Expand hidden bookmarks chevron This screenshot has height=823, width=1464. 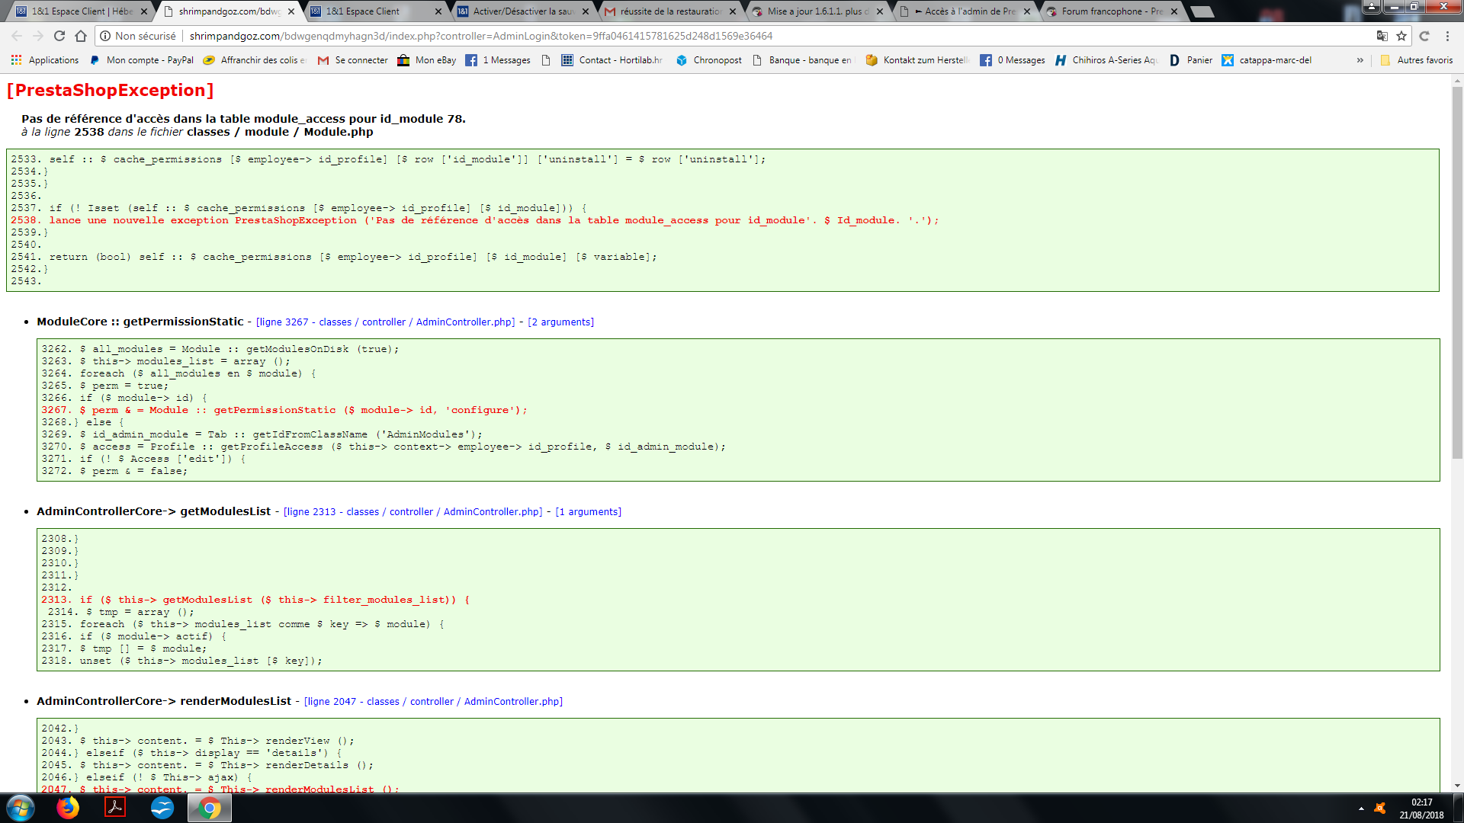coord(1360,60)
